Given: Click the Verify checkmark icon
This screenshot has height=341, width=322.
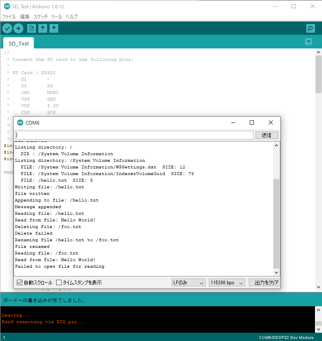Looking at the screenshot, I should tap(7, 28).
